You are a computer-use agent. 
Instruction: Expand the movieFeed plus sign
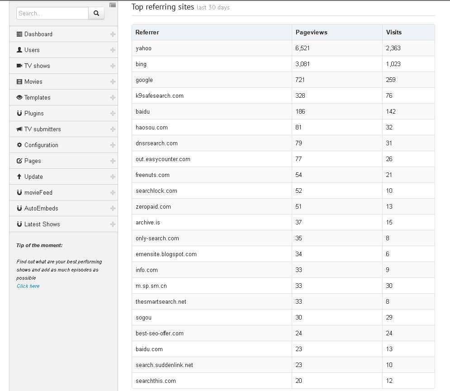(113, 193)
